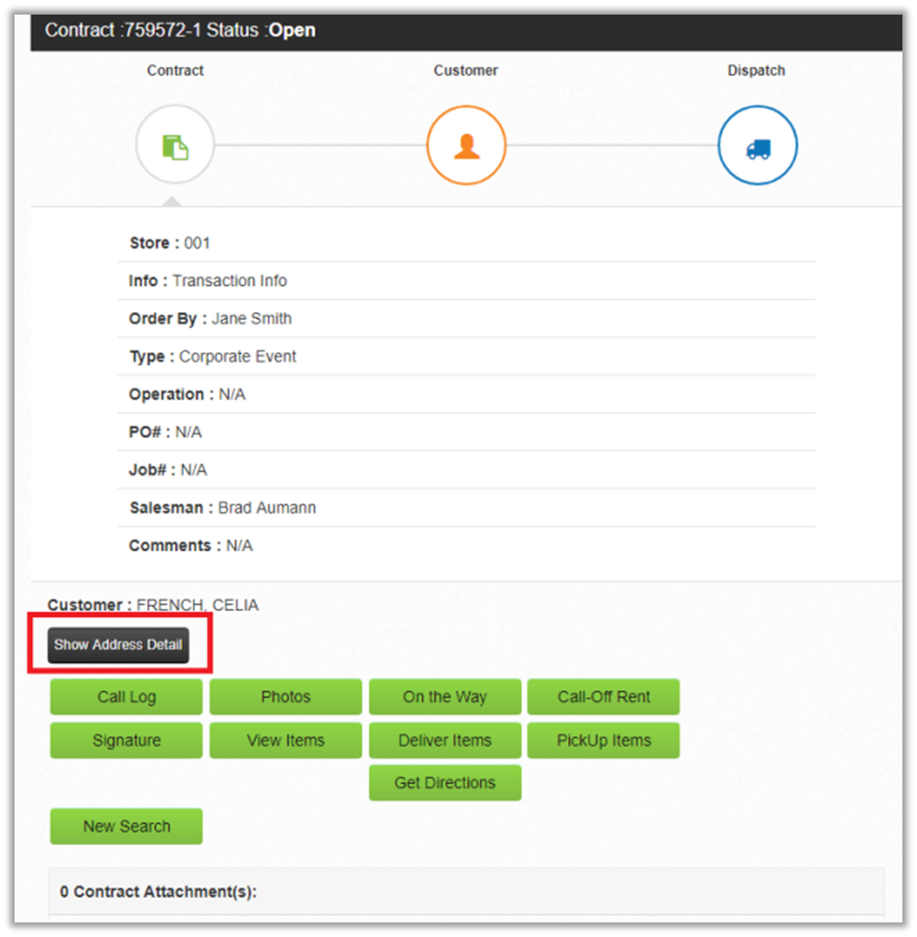Expand Show Address Detail
The image size is (917, 937).
point(118,645)
